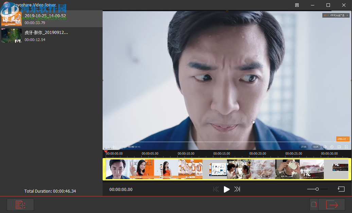Click the fullscreen icon in the video player overlay
Image resolution: width=352 pixels, height=213 pixels.
(x=346, y=147)
